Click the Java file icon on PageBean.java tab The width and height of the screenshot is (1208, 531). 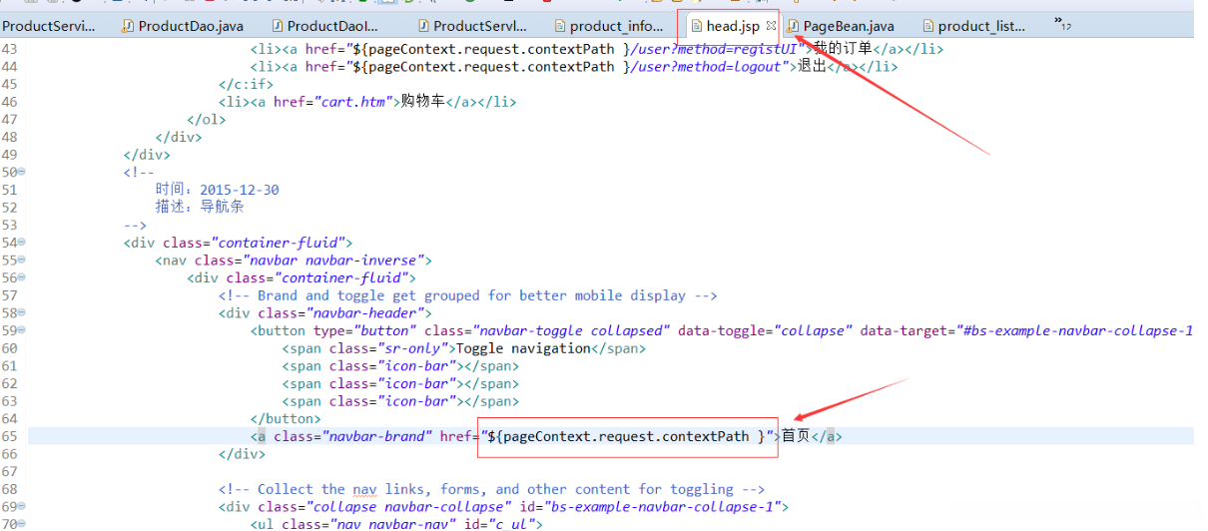(793, 26)
